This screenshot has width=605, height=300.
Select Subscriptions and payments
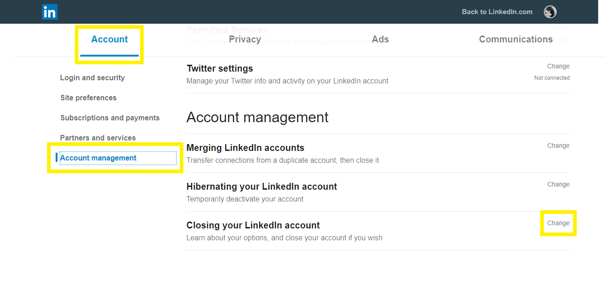[110, 118]
